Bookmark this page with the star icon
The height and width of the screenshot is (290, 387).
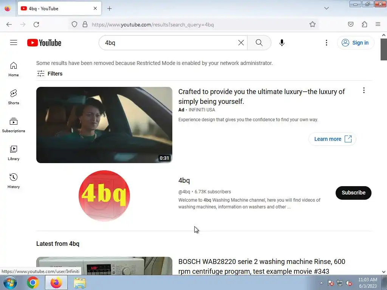coord(313,24)
